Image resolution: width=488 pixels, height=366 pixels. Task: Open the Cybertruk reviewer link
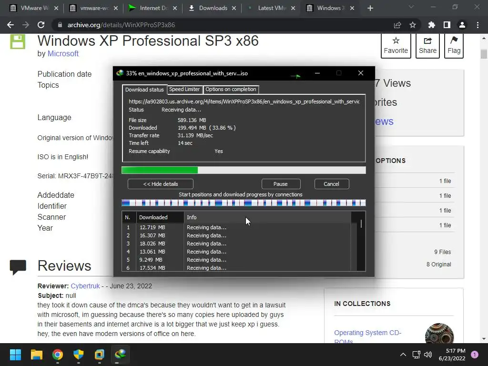(x=85, y=286)
